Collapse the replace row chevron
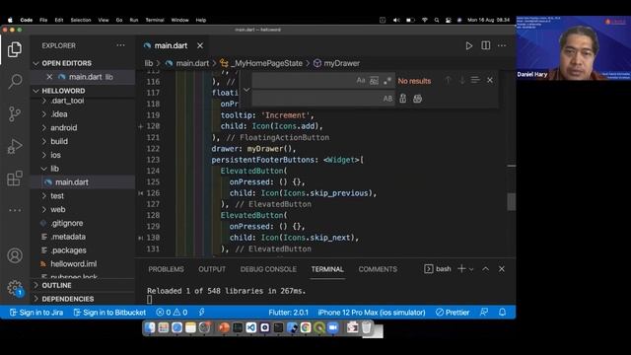Screen dimensions: 631x355 pos(246,90)
